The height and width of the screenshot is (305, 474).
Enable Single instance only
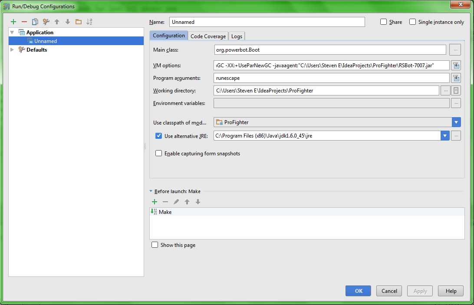click(x=412, y=22)
